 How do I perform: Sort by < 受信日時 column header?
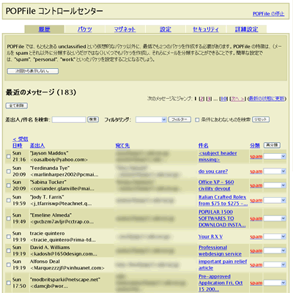(21, 142)
